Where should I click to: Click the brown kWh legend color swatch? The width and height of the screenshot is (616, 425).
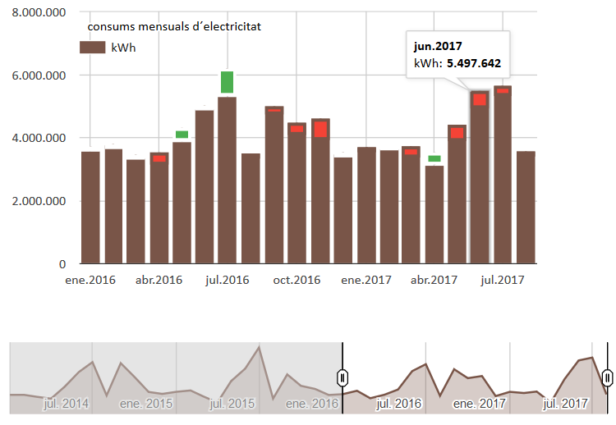click(92, 48)
